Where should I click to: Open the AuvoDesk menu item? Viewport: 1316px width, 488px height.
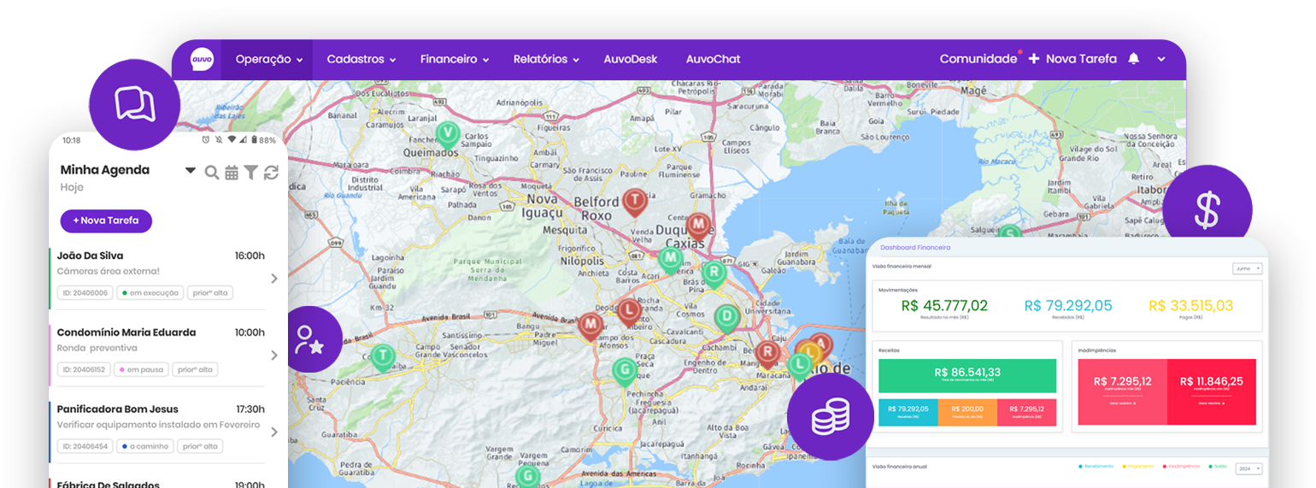[x=630, y=60]
